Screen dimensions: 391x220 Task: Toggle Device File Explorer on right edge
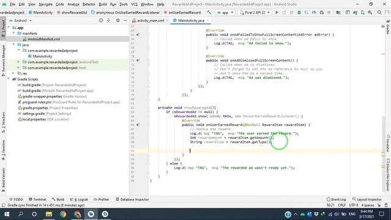pyautogui.click(x=388, y=175)
